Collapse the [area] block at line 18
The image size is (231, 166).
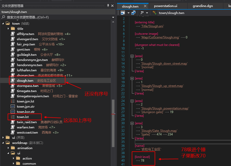pyautogui.click(x=132, y=78)
